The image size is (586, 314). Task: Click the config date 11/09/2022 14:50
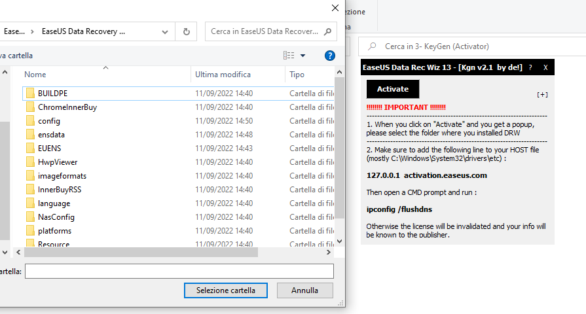pyautogui.click(x=224, y=121)
